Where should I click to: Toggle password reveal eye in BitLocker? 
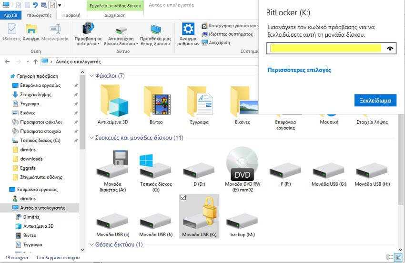tap(390, 48)
